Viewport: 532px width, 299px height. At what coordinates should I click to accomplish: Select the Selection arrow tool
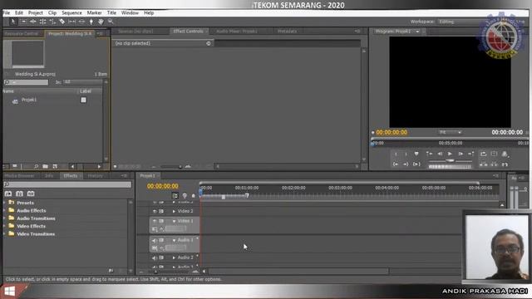13,22
